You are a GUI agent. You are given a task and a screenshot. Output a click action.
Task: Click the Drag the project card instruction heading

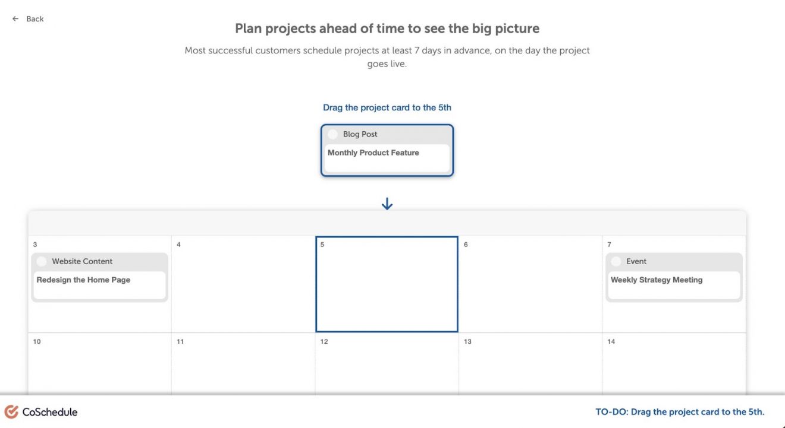click(387, 107)
